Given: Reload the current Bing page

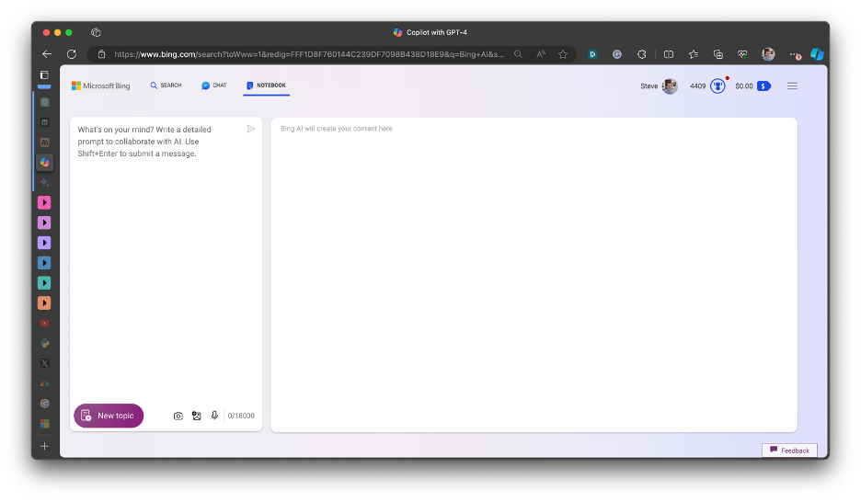Looking at the screenshot, I should [72, 53].
